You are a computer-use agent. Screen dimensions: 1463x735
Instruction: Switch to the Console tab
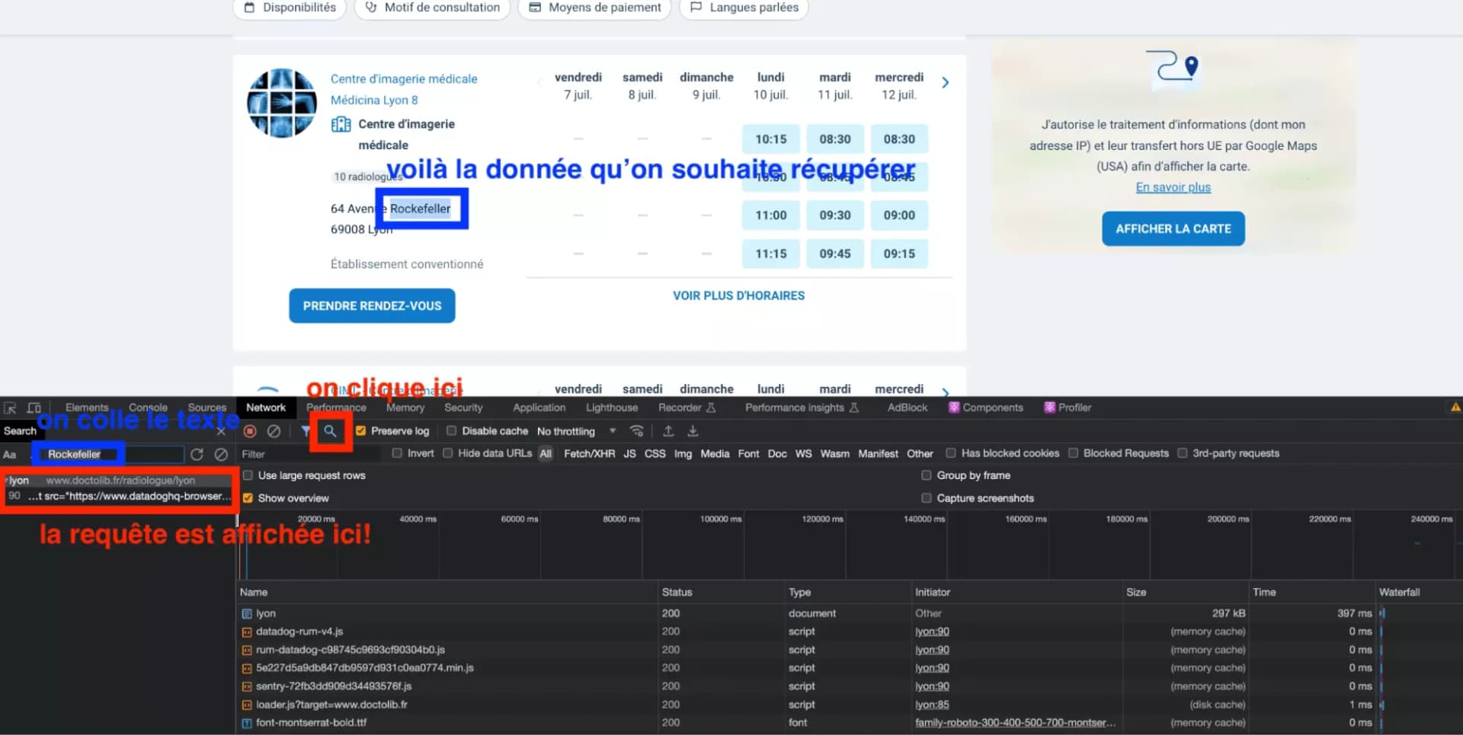148,407
